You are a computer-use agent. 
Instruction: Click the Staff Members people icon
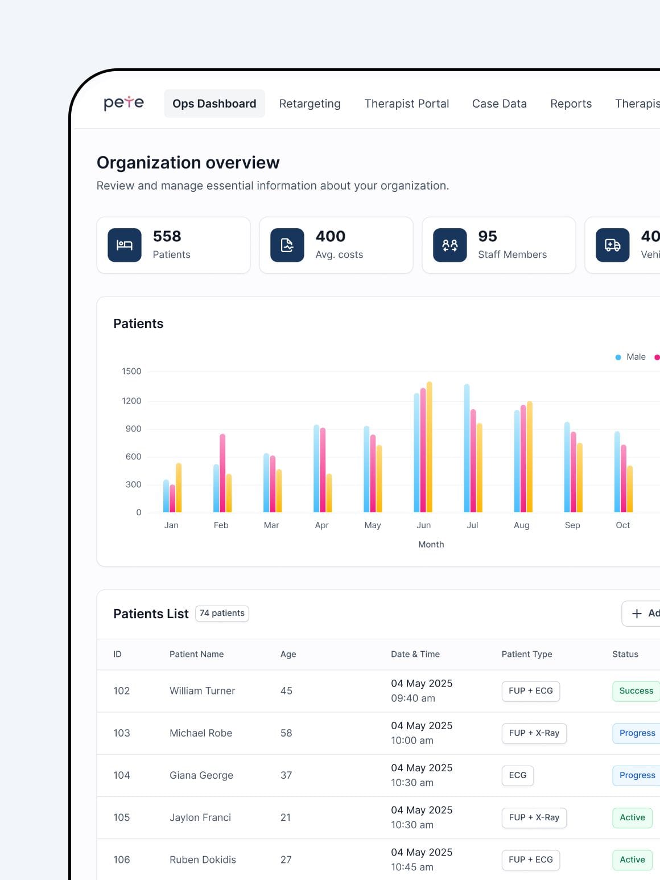tap(450, 245)
